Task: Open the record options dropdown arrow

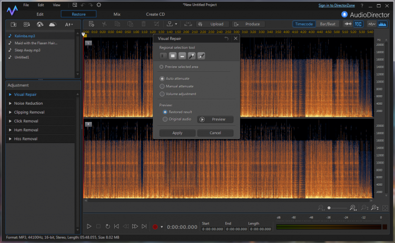Action: click(x=162, y=227)
